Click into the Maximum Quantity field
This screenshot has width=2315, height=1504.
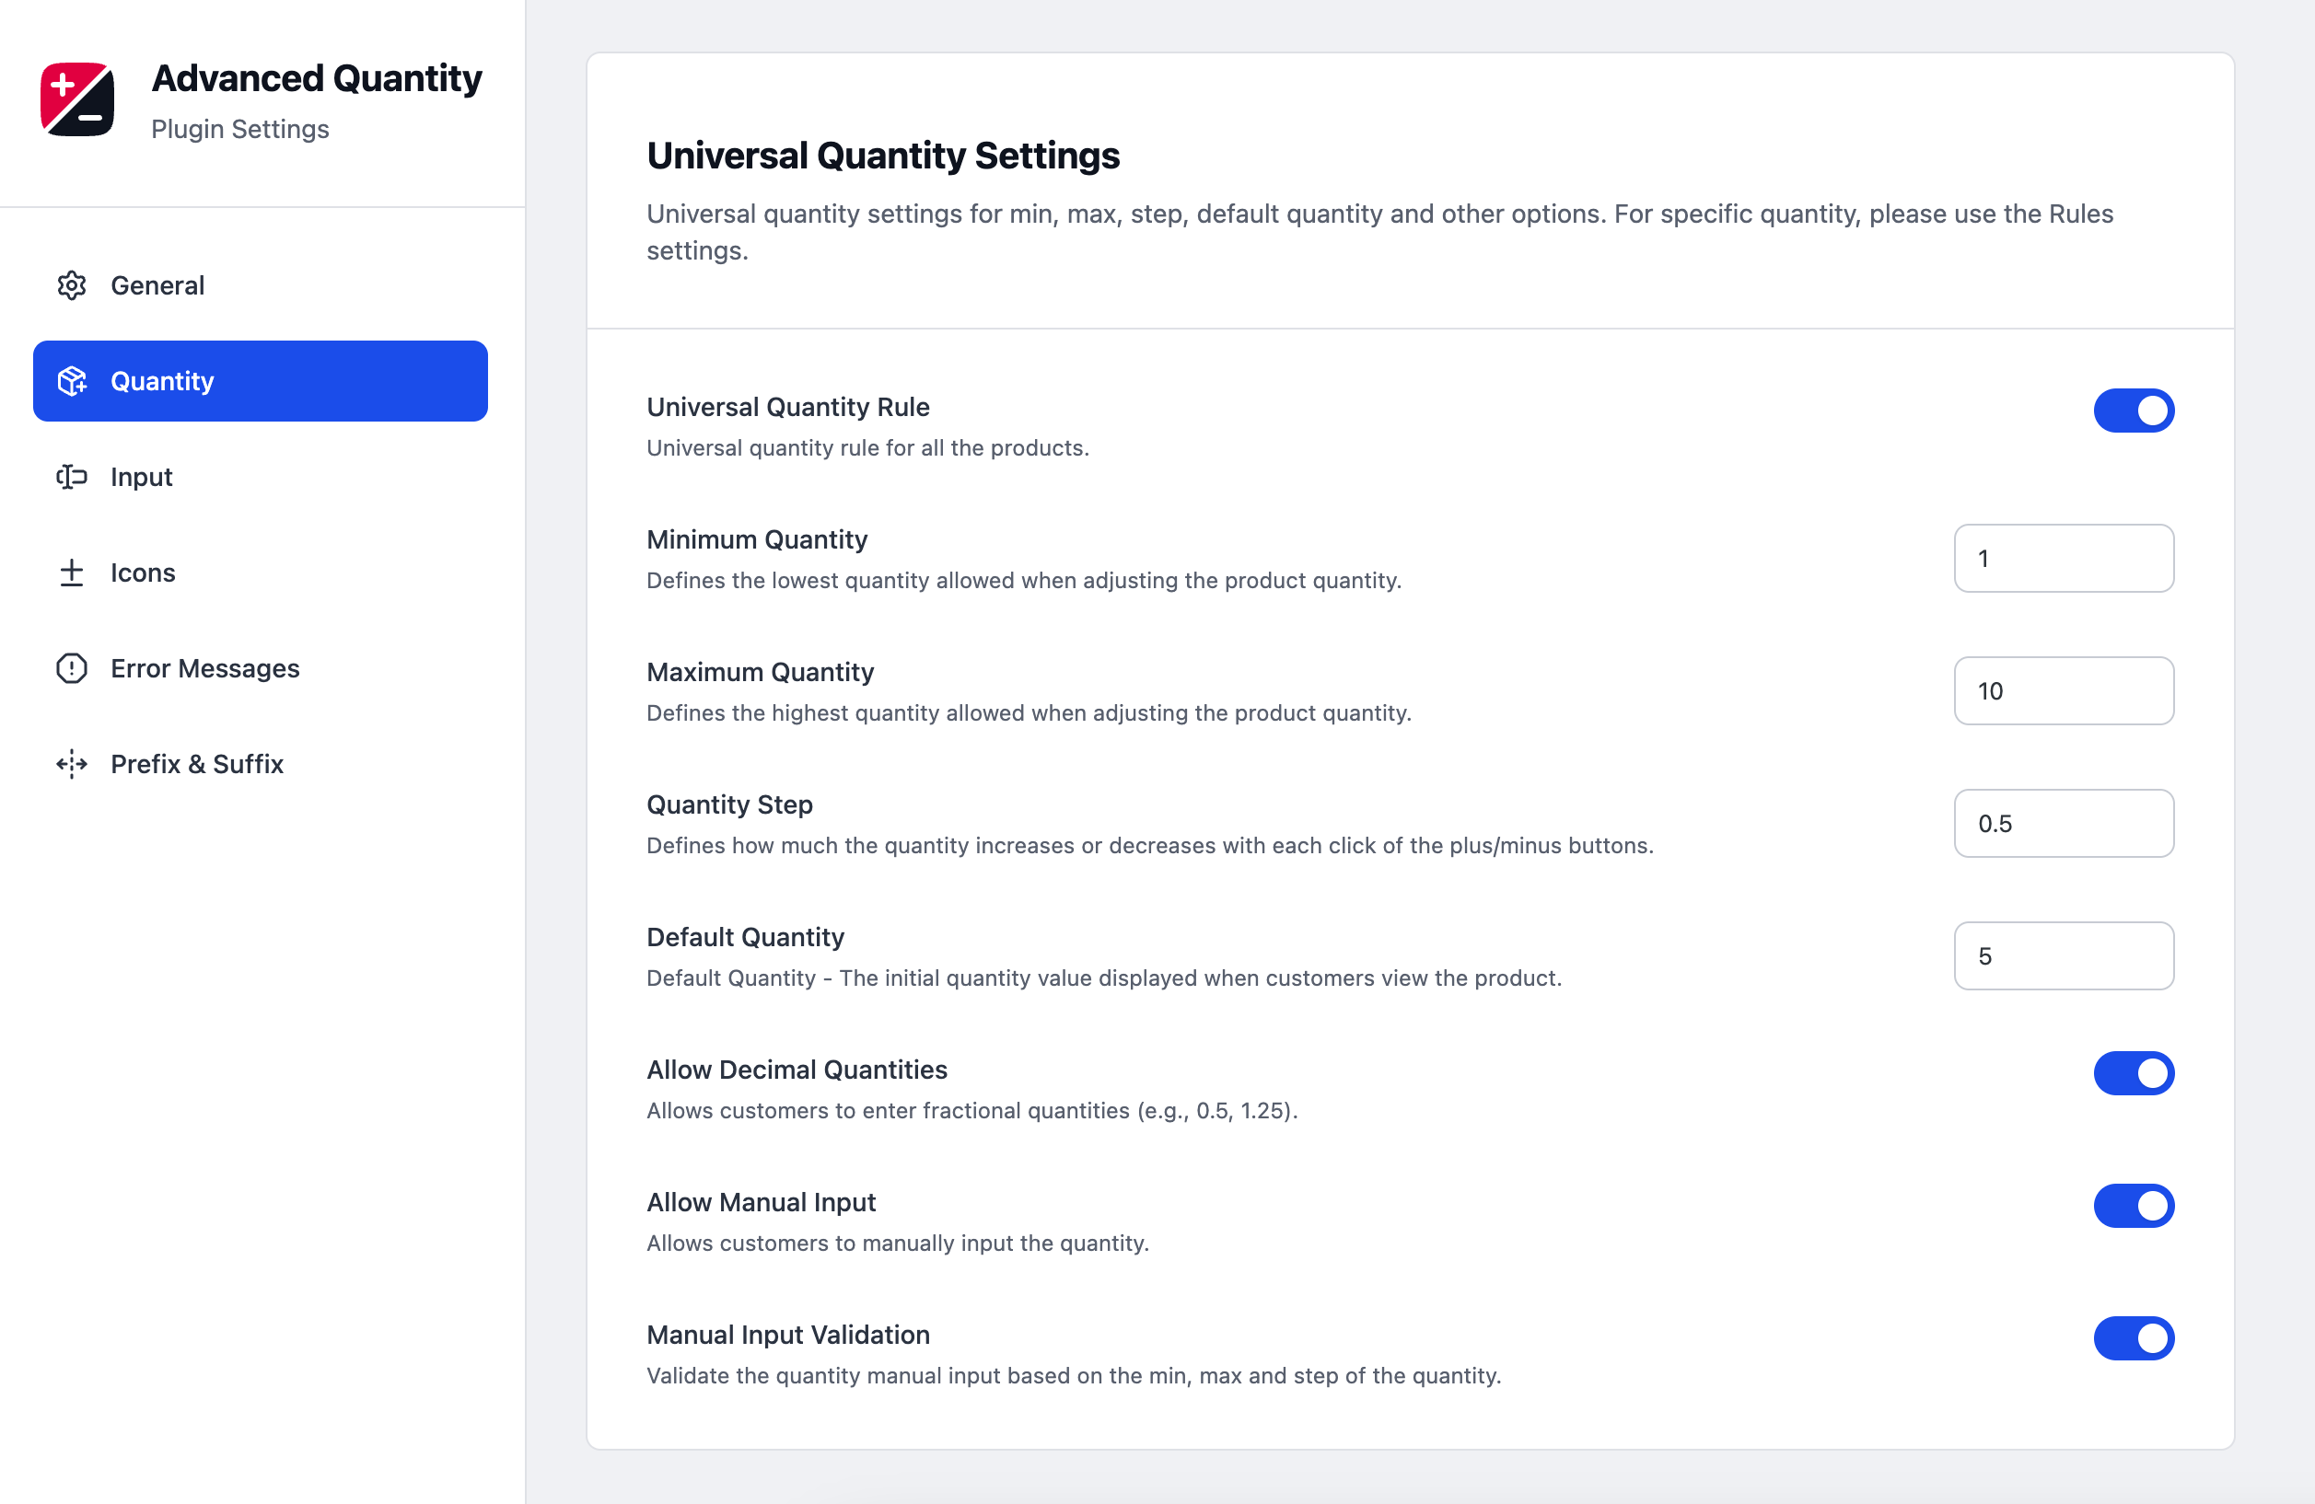click(x=2063, y=691)
